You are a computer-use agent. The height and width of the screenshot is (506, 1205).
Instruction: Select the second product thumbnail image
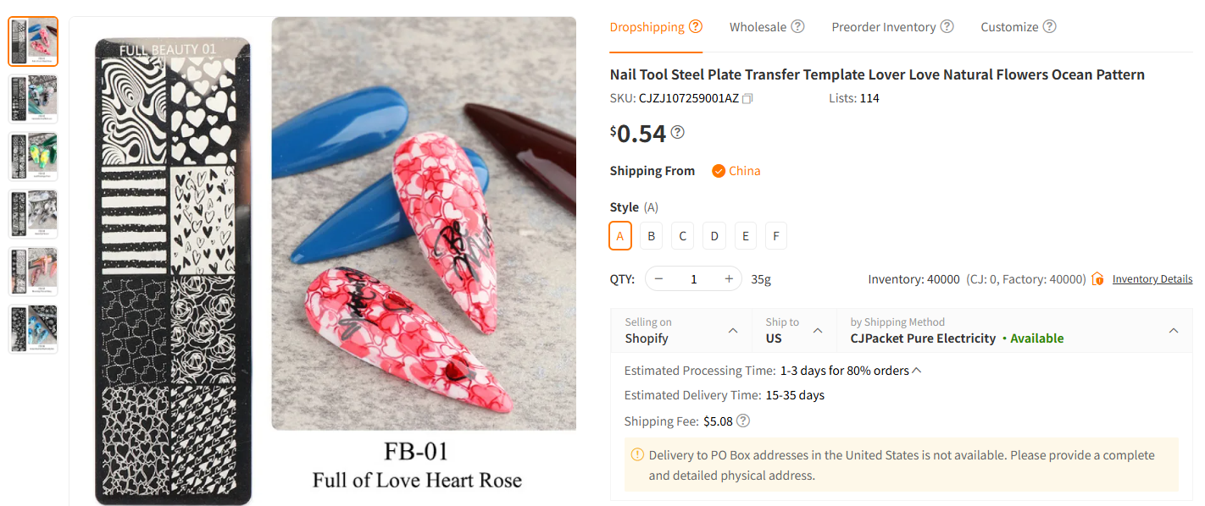[x=33, y=99]
